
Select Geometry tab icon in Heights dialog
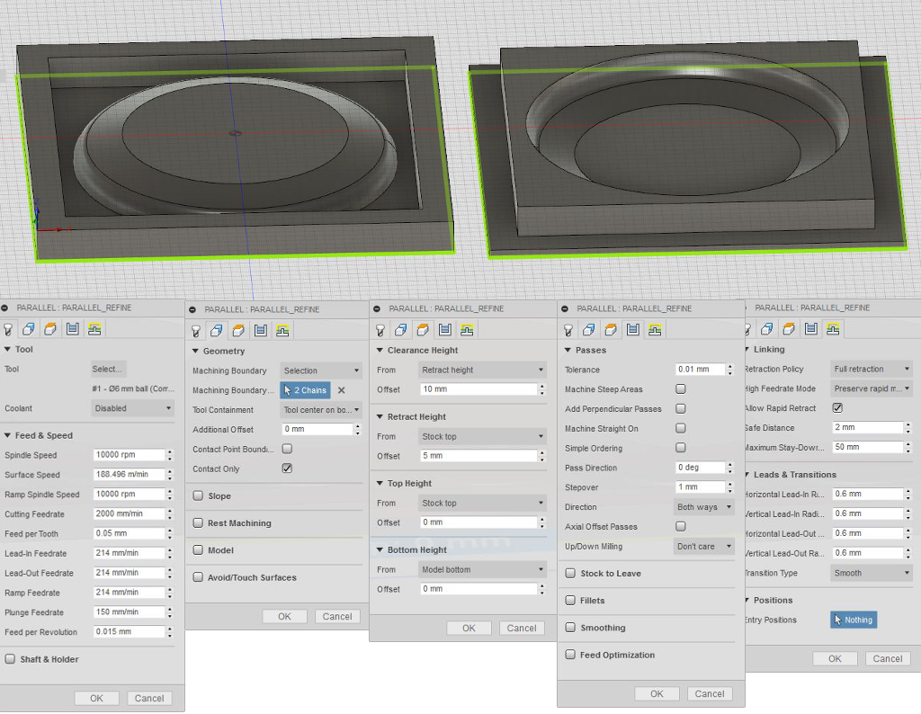pos(400,330)
